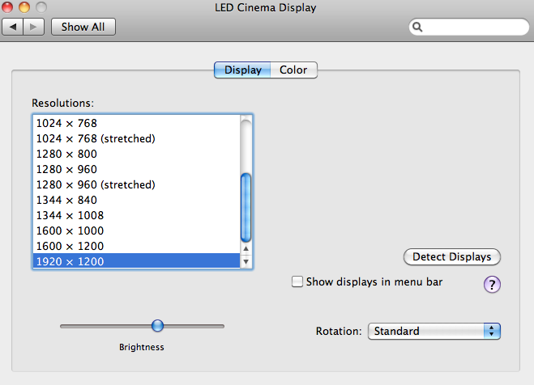This screenshot has height=385, width=534.
Task: Click the Brightness slider knob
Action: (x=157, y=325)
